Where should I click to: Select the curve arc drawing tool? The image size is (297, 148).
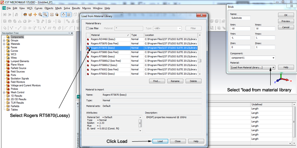pyautogui.click(x=35, y=28)
